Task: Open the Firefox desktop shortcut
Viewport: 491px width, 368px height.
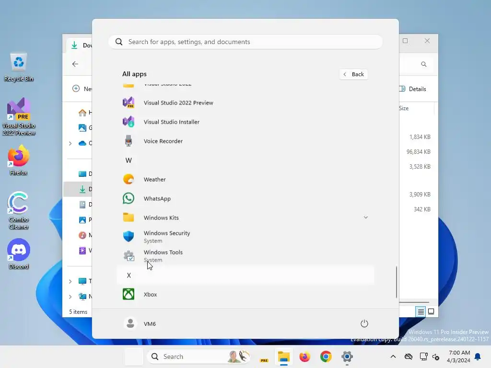Action: tap(19, 160)
